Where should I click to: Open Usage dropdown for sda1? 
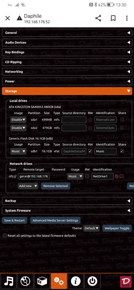tap(18, 120)
